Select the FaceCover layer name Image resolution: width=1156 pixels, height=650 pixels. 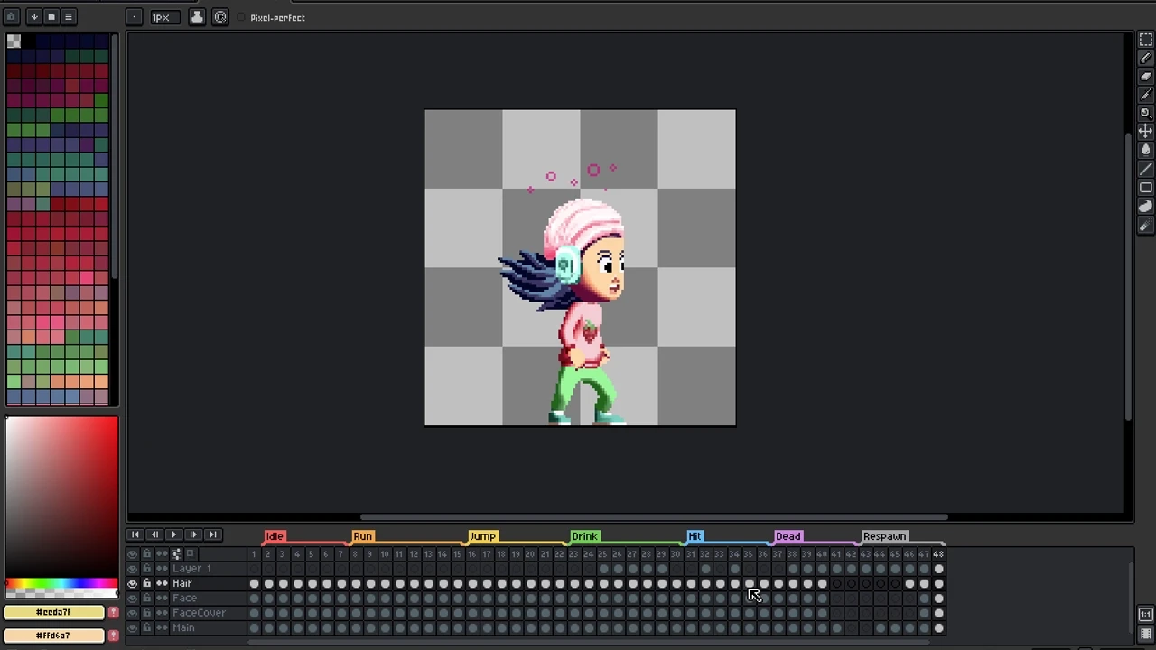pos(199,613)
